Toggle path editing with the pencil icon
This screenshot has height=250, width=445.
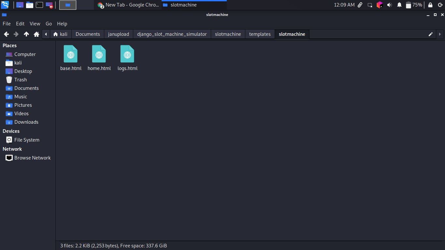click(x=431, y=34)
